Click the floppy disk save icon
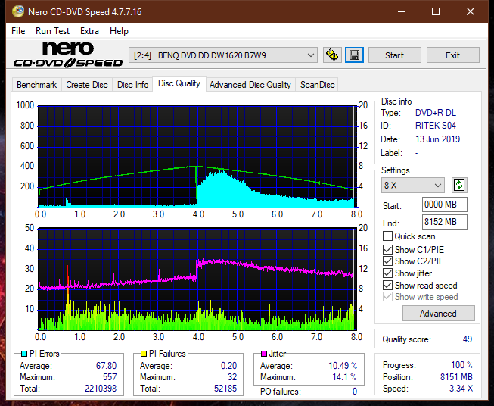The height and width of the screenshot is (406, 494). [x=355, y=55]
